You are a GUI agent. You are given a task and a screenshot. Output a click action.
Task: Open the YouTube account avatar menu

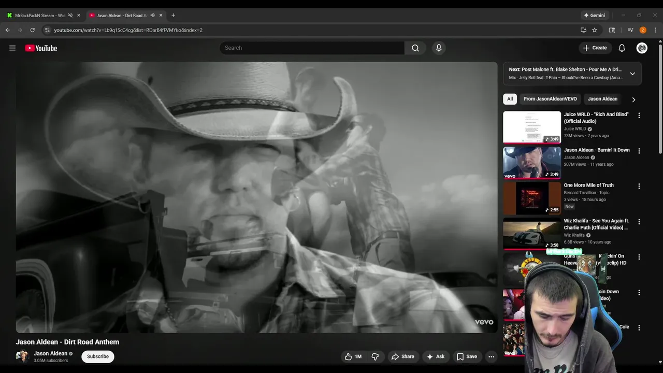(642, 48)
